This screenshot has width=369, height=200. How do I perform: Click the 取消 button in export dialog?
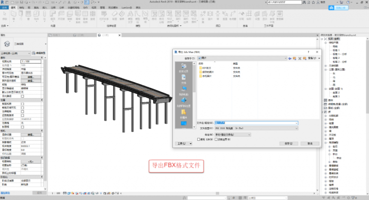click(x=306, y=144)
